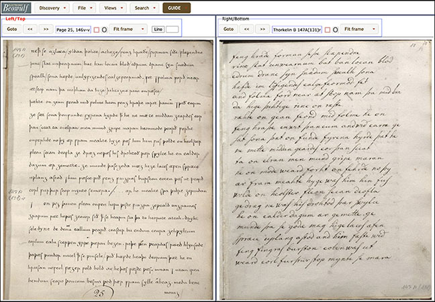Viewport: 435px width, 302px height.
Task: Expand Fit frame dropdown in Left/Top panel
Action: point(128,29)
